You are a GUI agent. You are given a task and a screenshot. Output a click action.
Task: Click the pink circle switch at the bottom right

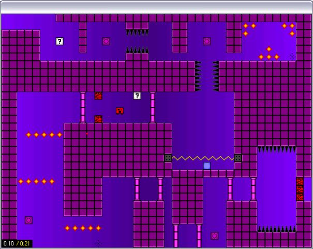[x=215, y=236]
